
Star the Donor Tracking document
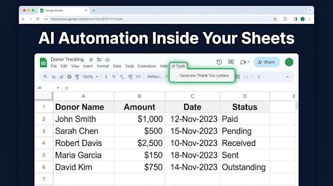91,59
